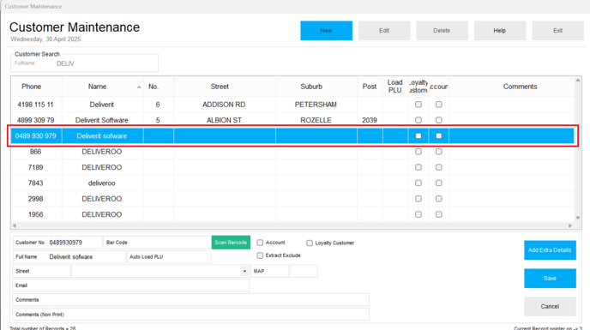Enable the Loyalty Customer checkbox
The height and width of the screenshot is (330, 590).
310,243
